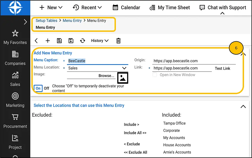The image size is (252, 158).
Task: Click the Include All >> button
Action: click(x=135, y=133)
